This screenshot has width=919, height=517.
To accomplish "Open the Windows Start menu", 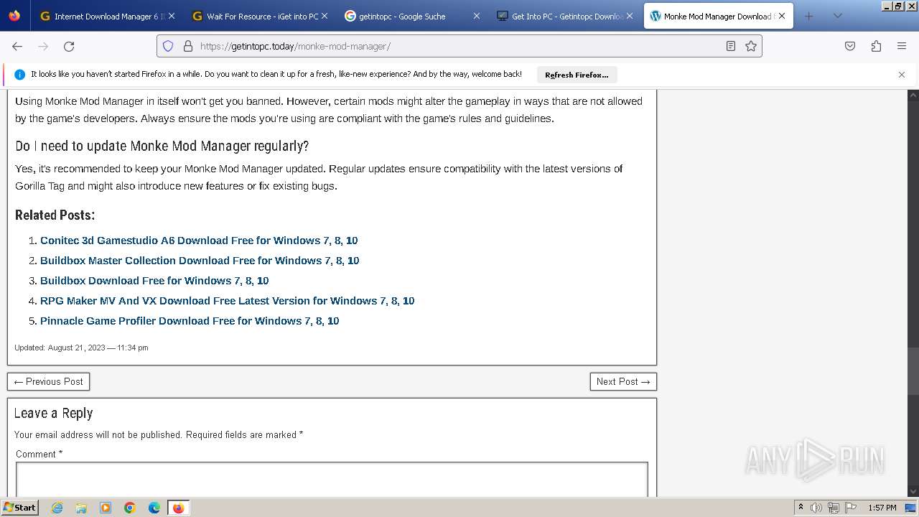I will click(20, 508).
